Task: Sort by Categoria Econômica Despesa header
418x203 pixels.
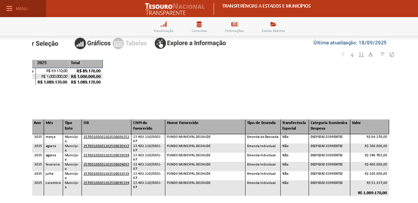Action: pyautogui.click(x=329, y=127)
